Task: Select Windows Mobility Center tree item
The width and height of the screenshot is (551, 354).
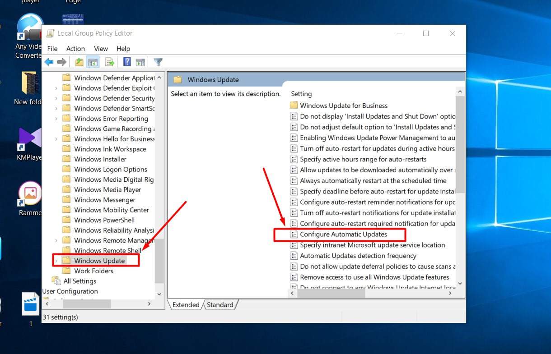Action: [112, 210]
